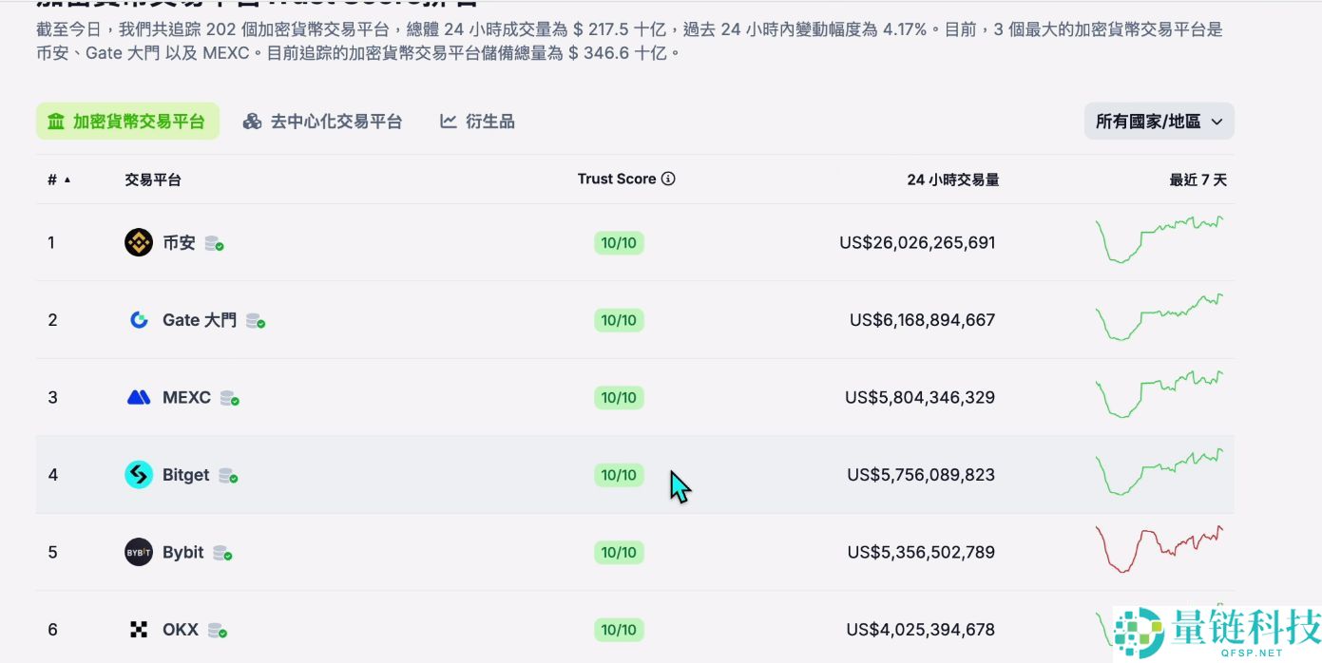Open the 衍生品 tab

pos(476,121)
